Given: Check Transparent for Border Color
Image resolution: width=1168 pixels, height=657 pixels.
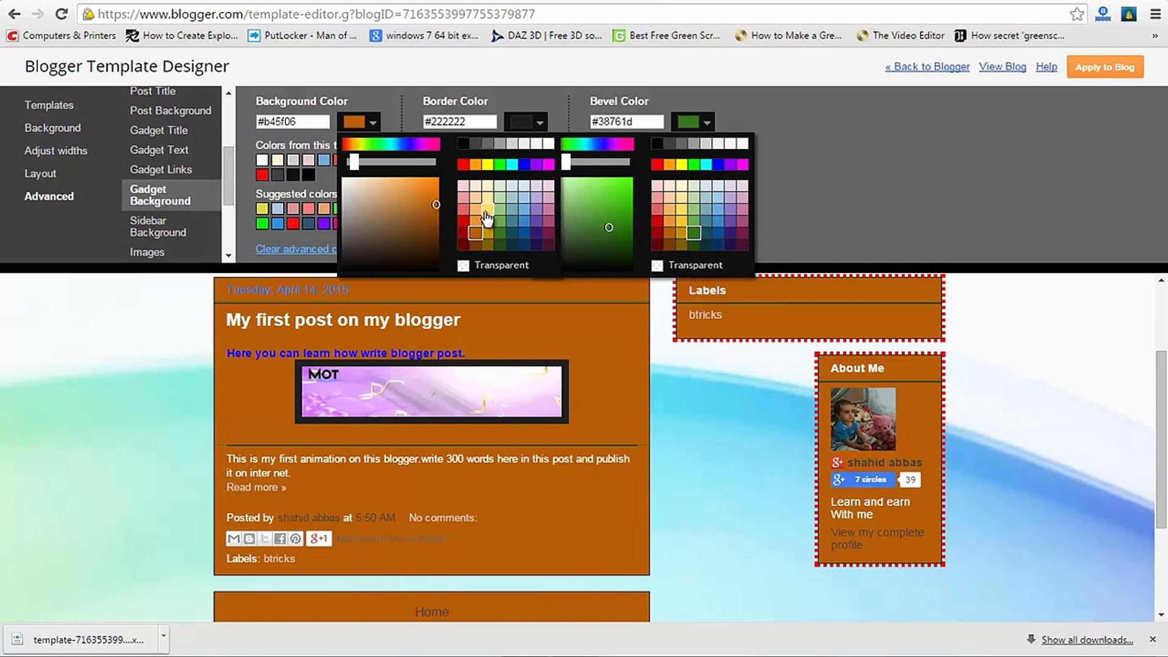Looking at the screenshot, I should click(x=464, y=265).
